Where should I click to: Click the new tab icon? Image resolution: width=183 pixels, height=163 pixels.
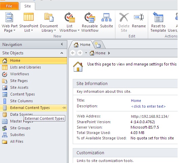pos(98,45)
